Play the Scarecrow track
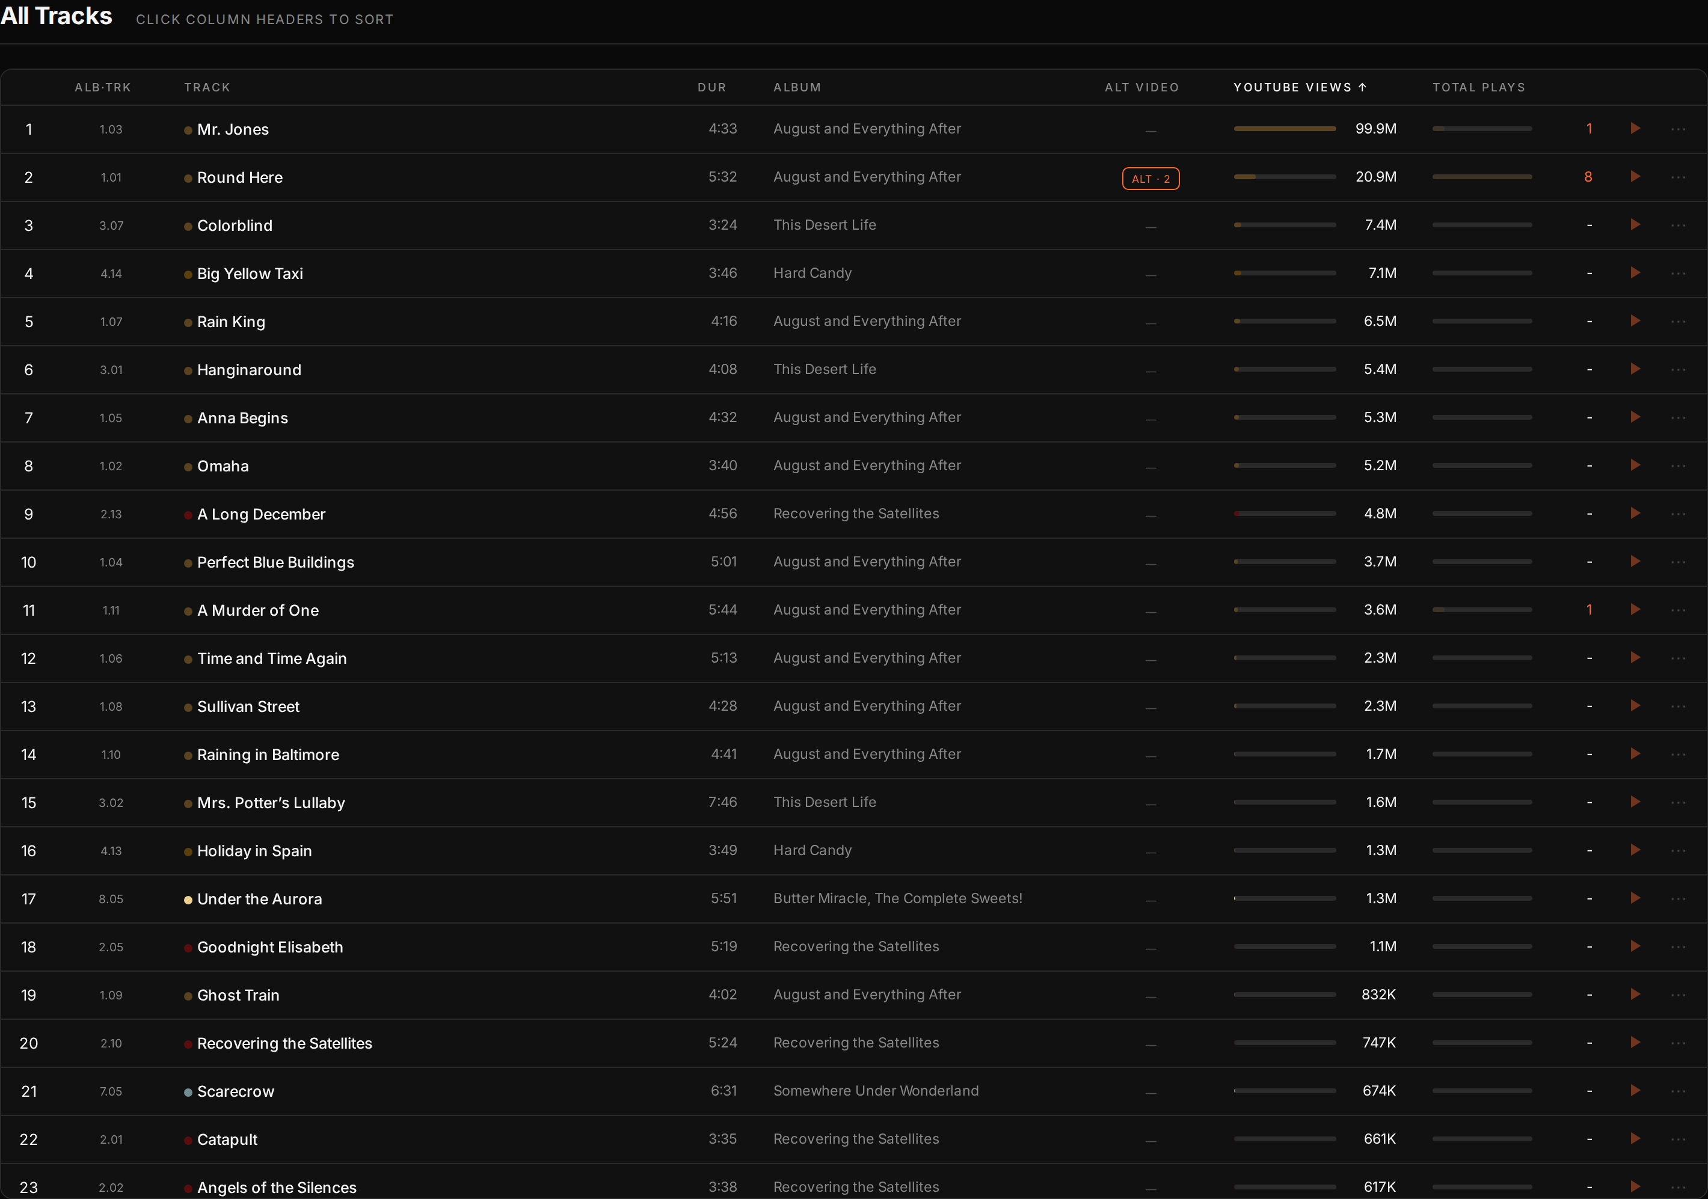The width and height of the screenshot is (1708, 1199). [x=1635, y=1090]
